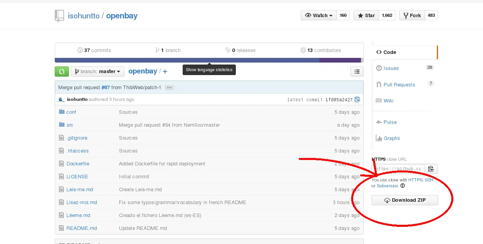Open the SSH clone link

(x=429, y=180)
